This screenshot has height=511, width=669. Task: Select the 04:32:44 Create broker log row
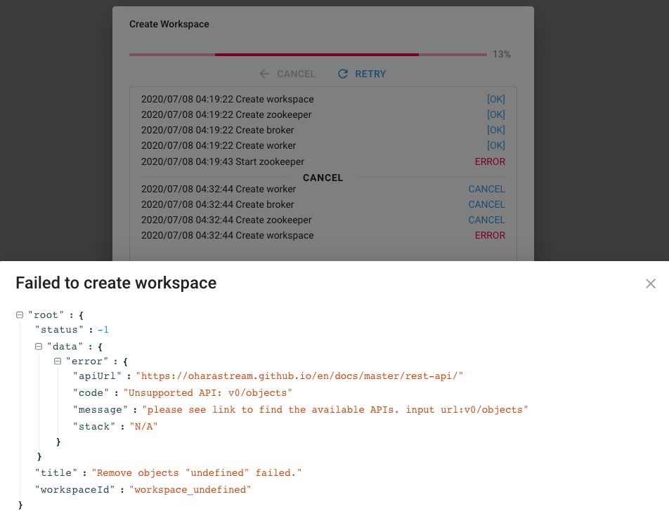pyautogui.click(x=323, y=204)
